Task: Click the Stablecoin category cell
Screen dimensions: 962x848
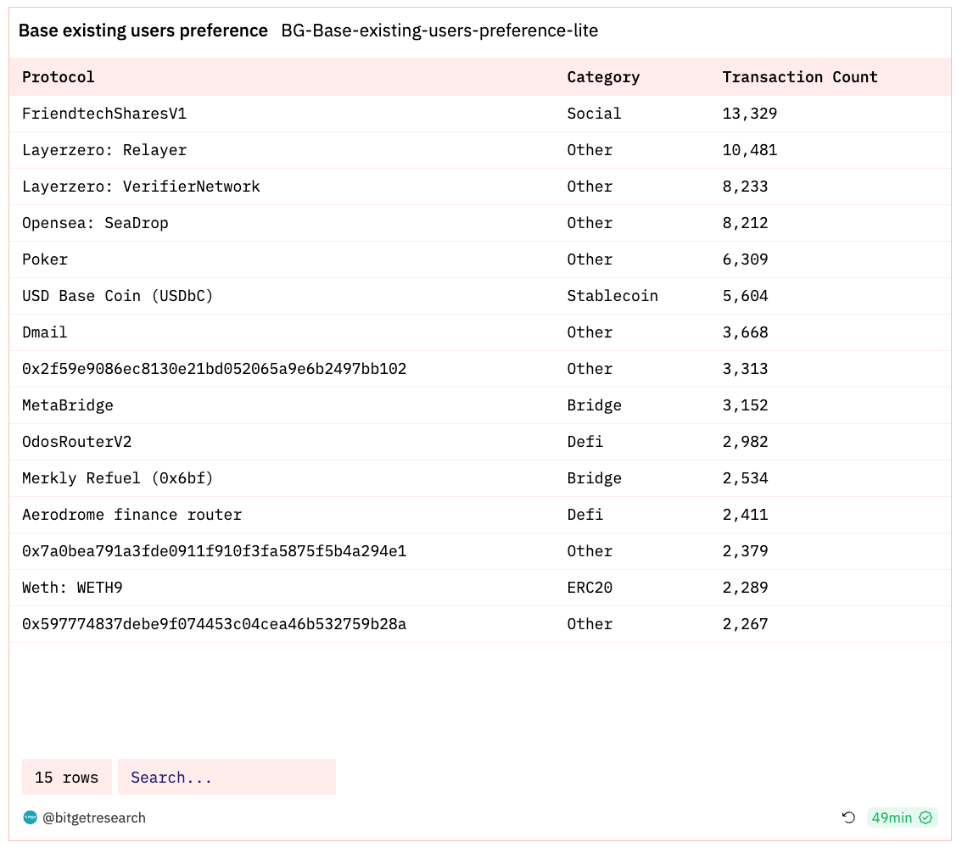Action: [612, 296]
